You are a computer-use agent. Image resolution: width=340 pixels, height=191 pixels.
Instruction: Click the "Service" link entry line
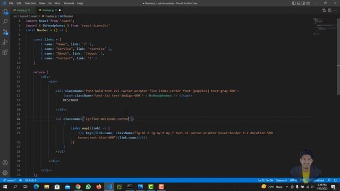point(76,49)
